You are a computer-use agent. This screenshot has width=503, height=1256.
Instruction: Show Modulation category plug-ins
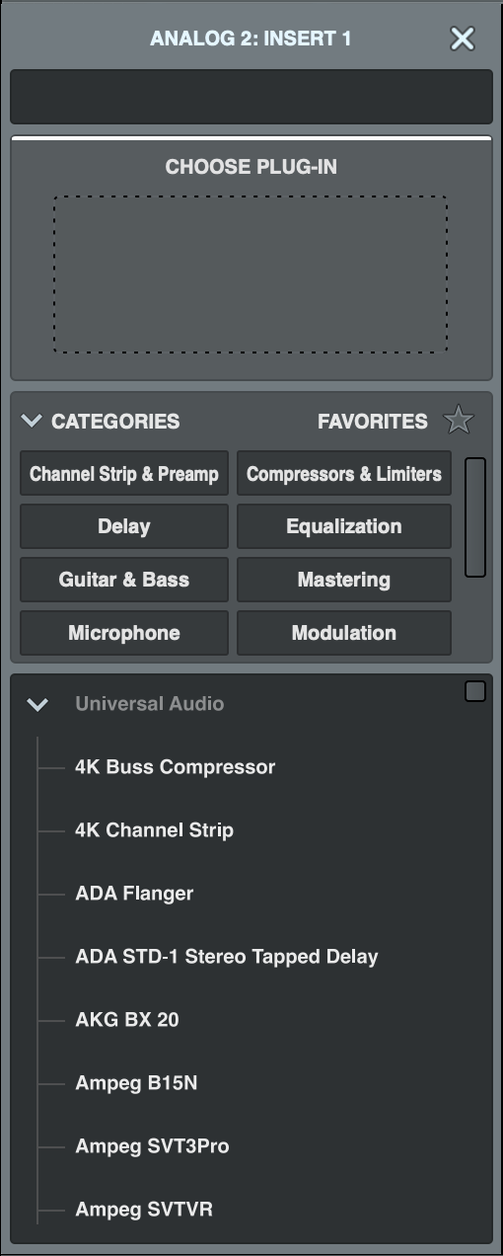pyautogui.click(x=344, y=633)
